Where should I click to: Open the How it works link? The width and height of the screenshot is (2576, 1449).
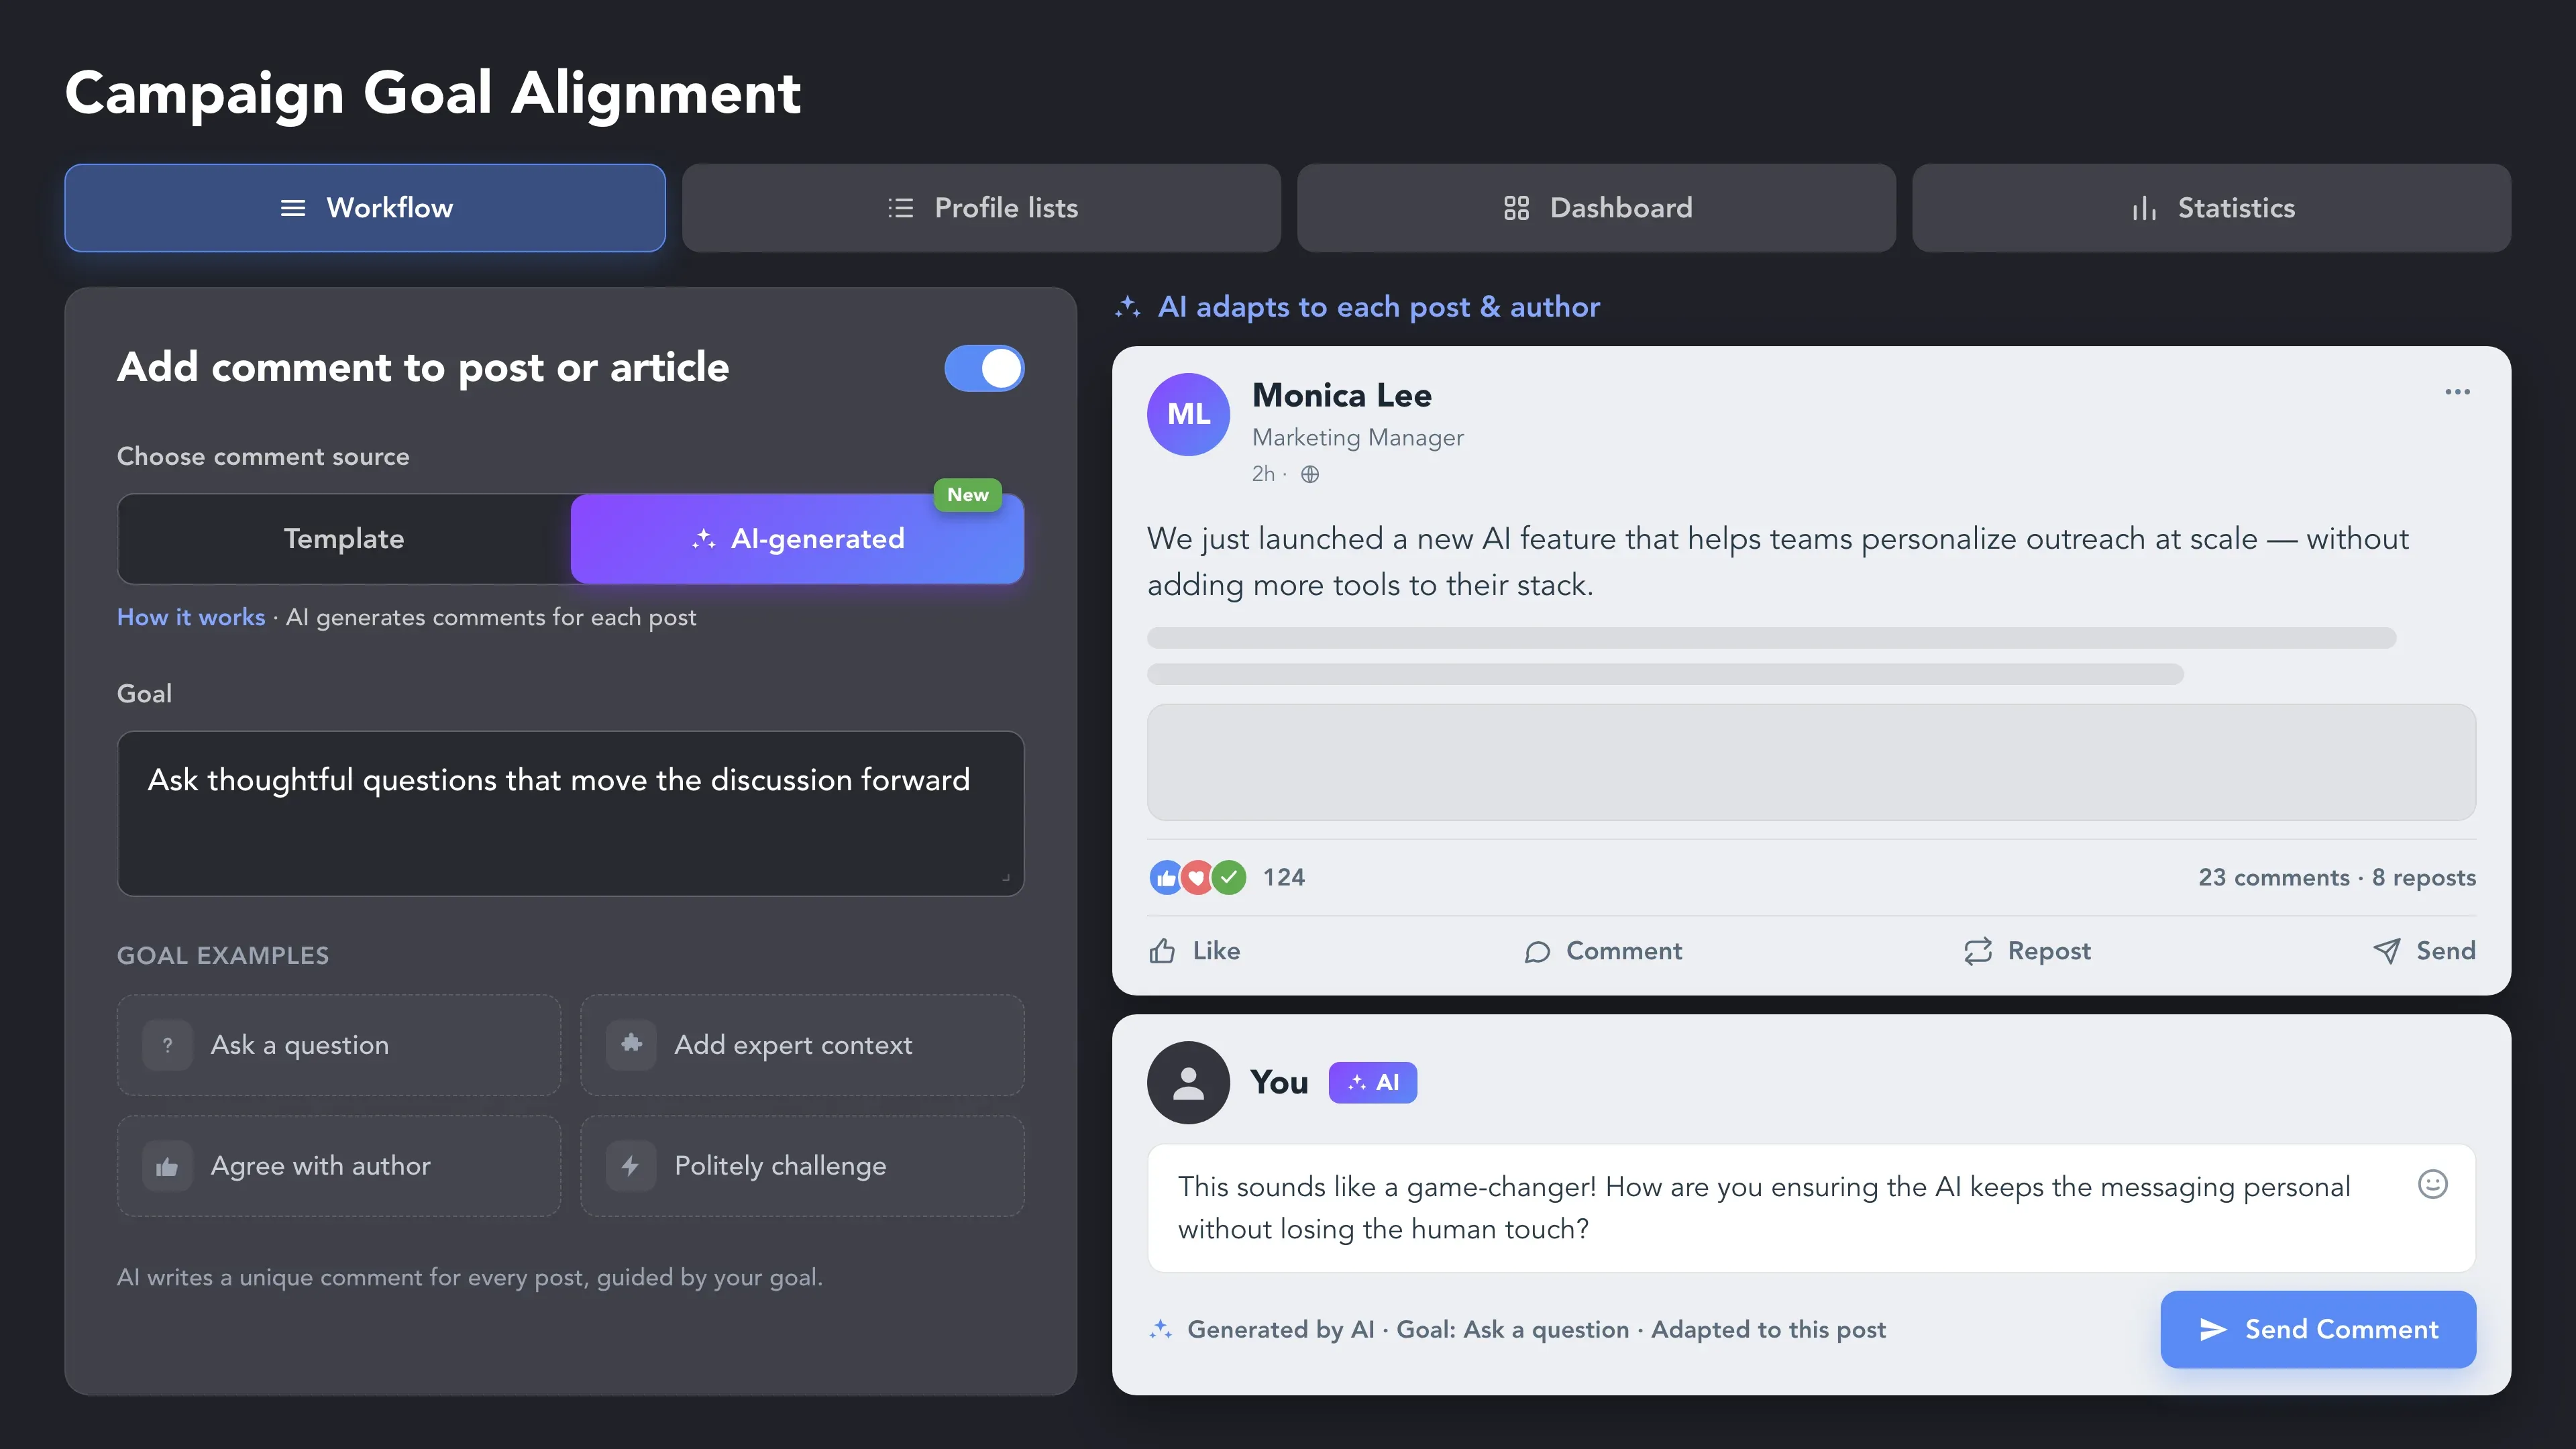pos(191,617)
